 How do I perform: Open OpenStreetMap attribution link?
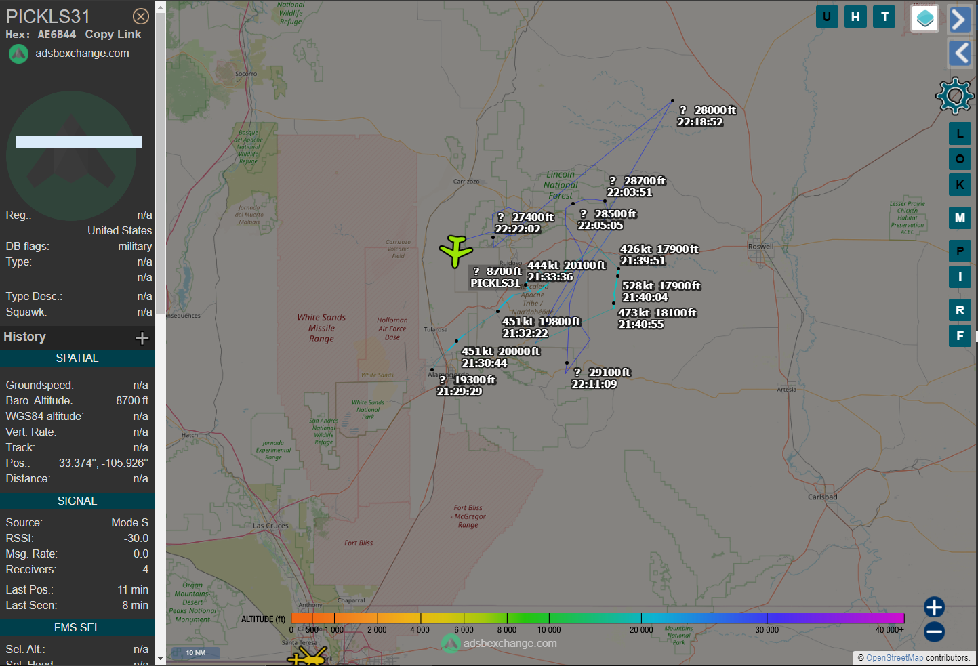(x=894, y=658)
